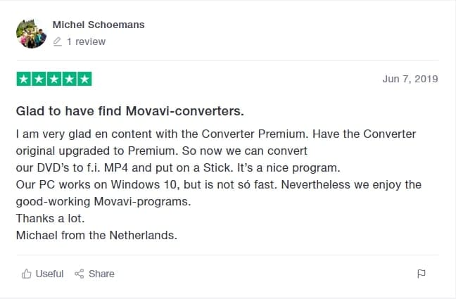Open the "Glad to have find Movavi-converters" title

coord(130,112)
